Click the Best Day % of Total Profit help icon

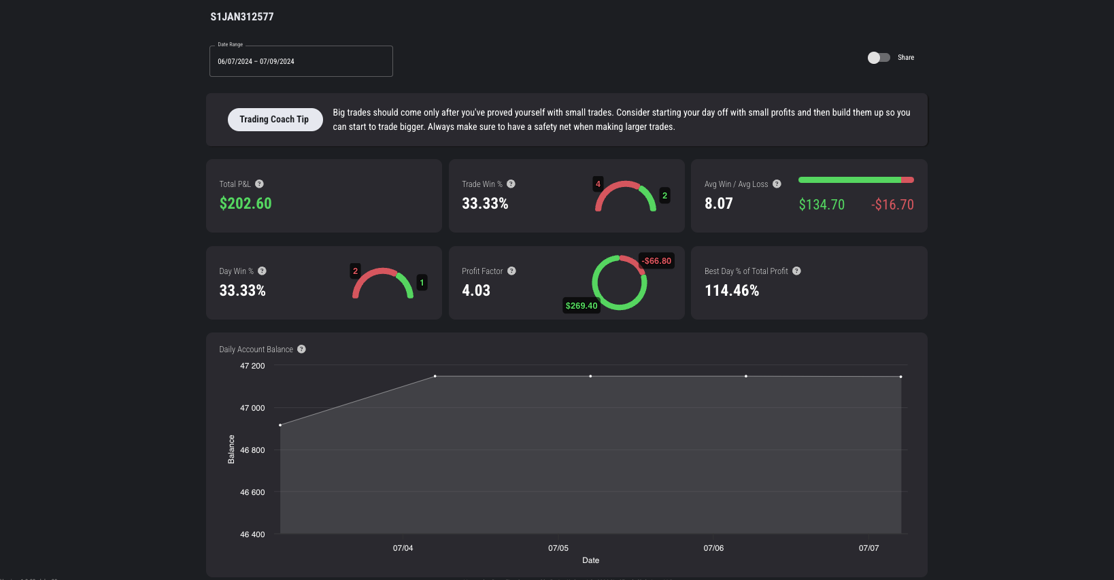(x=796, y=271)
